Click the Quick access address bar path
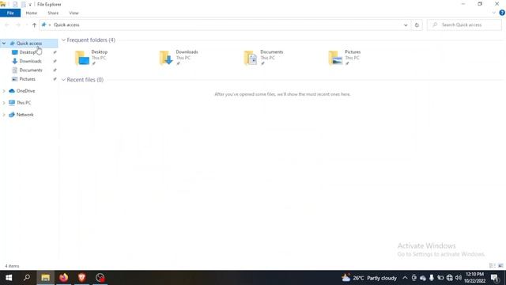506x285 pixels. click(66, 25)
